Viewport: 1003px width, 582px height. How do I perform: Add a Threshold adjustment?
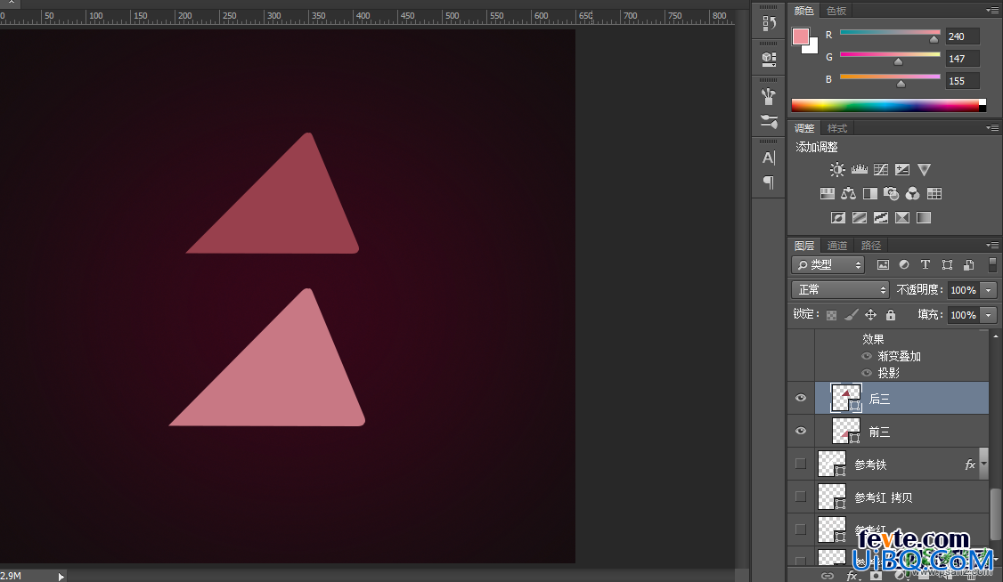(881, 218)
